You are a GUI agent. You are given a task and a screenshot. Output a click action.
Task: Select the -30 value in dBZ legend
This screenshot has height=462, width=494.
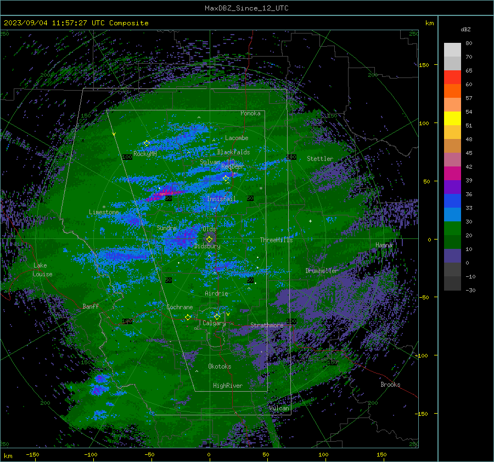[x=470, y=290]
